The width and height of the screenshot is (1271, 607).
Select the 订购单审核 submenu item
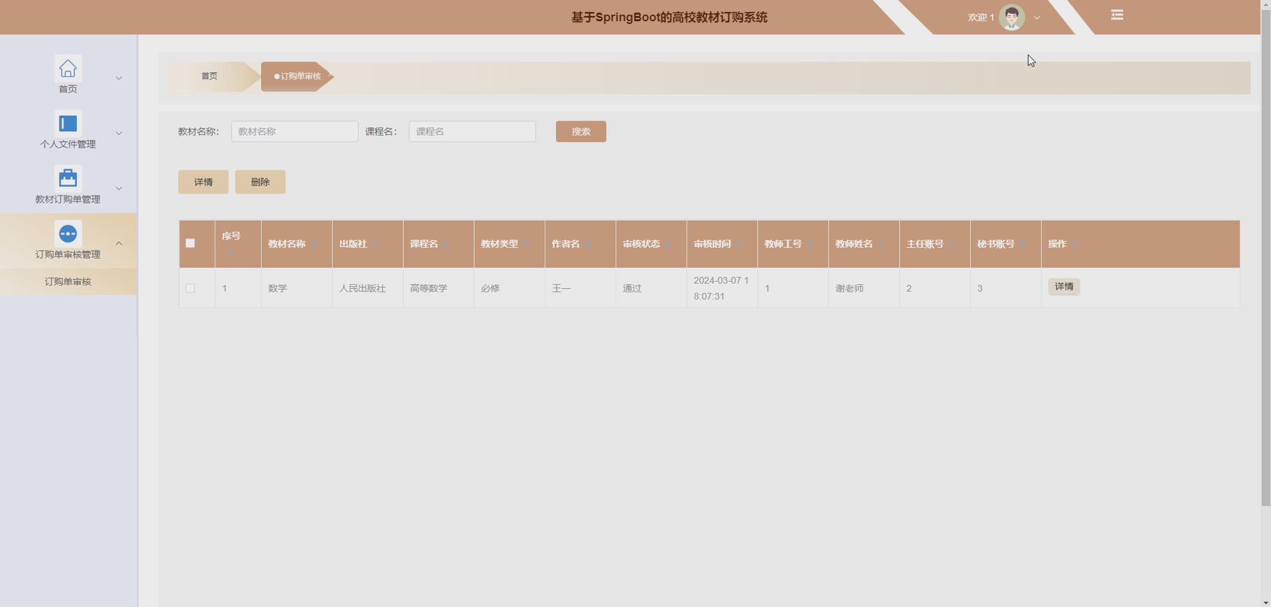coord(68,281)
